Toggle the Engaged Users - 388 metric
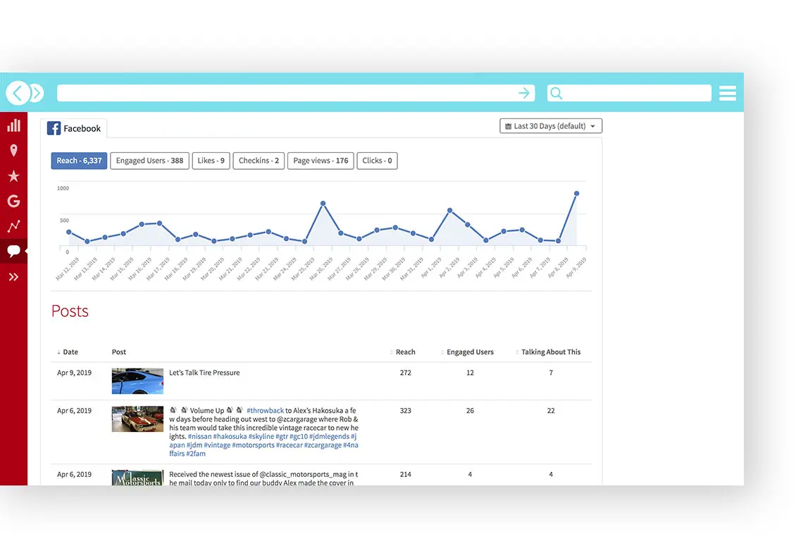 (x=149, y=161)
